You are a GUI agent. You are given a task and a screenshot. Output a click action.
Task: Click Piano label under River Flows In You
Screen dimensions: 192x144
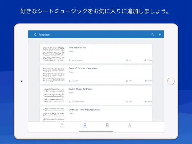point(71,51)
